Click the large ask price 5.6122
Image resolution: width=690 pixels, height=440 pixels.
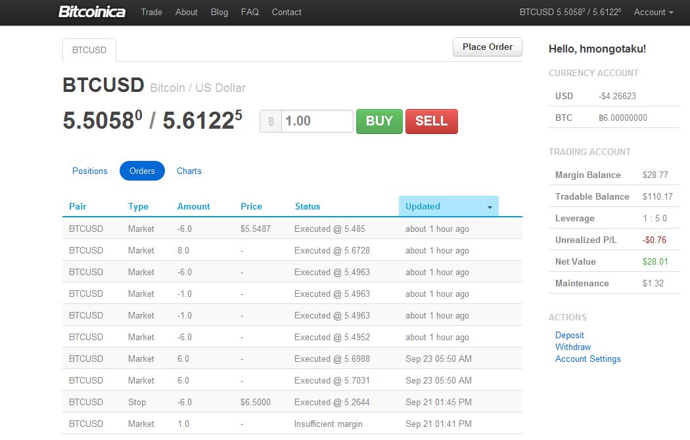(x=202, y=120)
